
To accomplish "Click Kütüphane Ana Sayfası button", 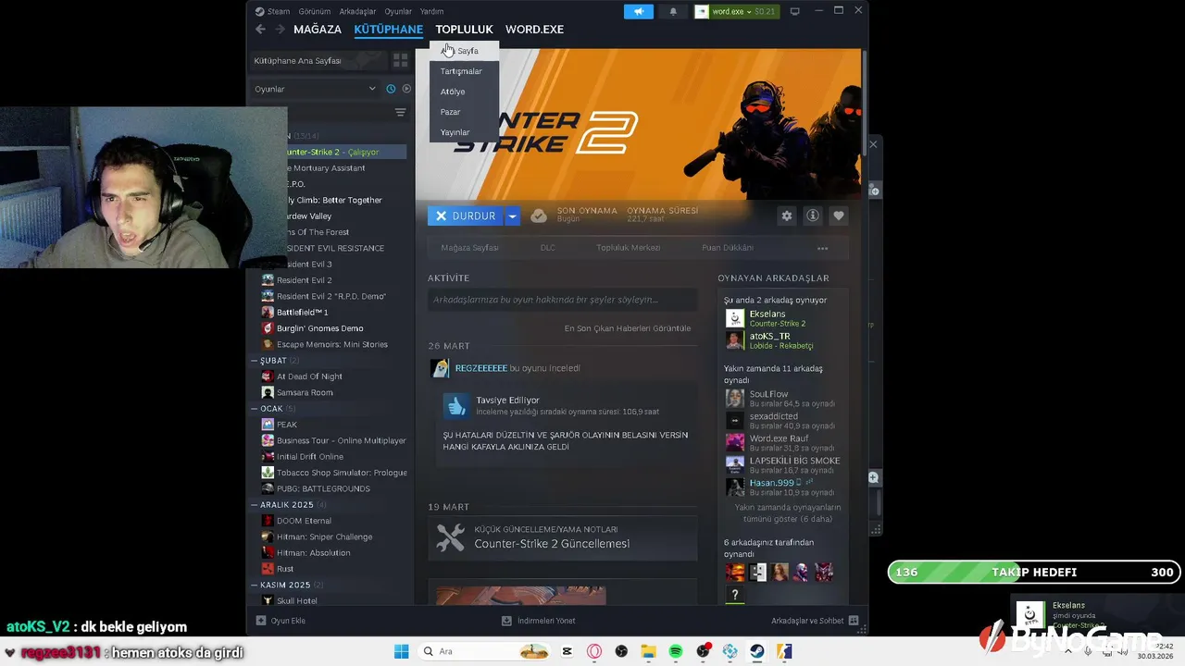I will (x=318, y=60).
